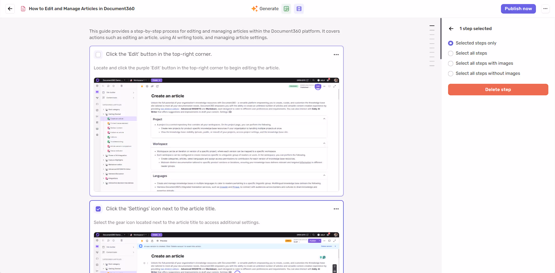Click the guide introduction paragraph
This screenshot has width=555, height=273.
tap(214, 34)
